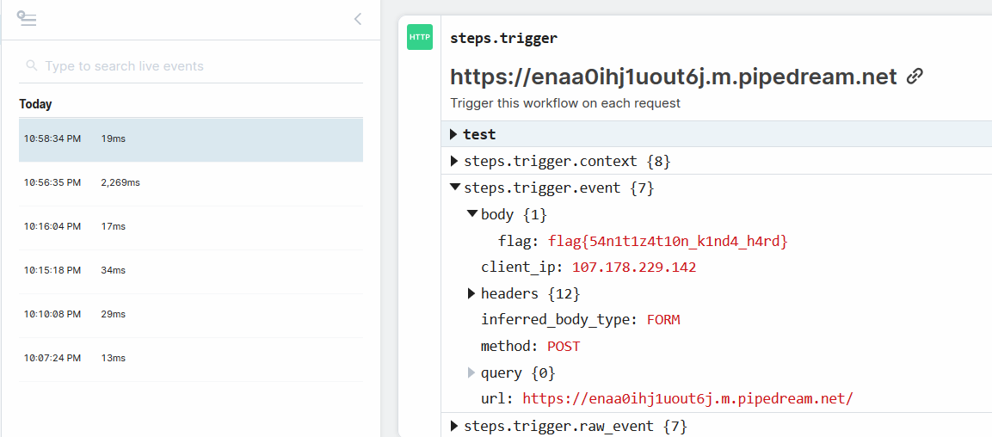Expand the headers node
This screenshot has height=437, width=992.
point(471,293)
